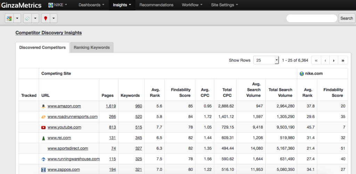Click Amazon's total CPC value 2,888.62
Image resolution: width=356 pixels, height=174 pixels.
[x=226, y=106]
